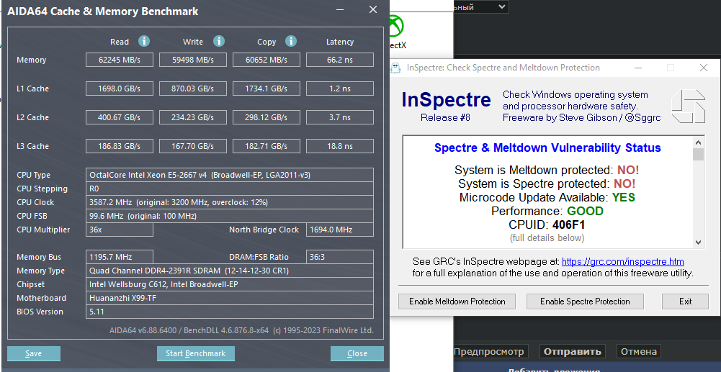Viewport: 721px width, 372px height.
Task: Click North Bridge Clock value 1694.0 MHz
Action: point(340,230)
